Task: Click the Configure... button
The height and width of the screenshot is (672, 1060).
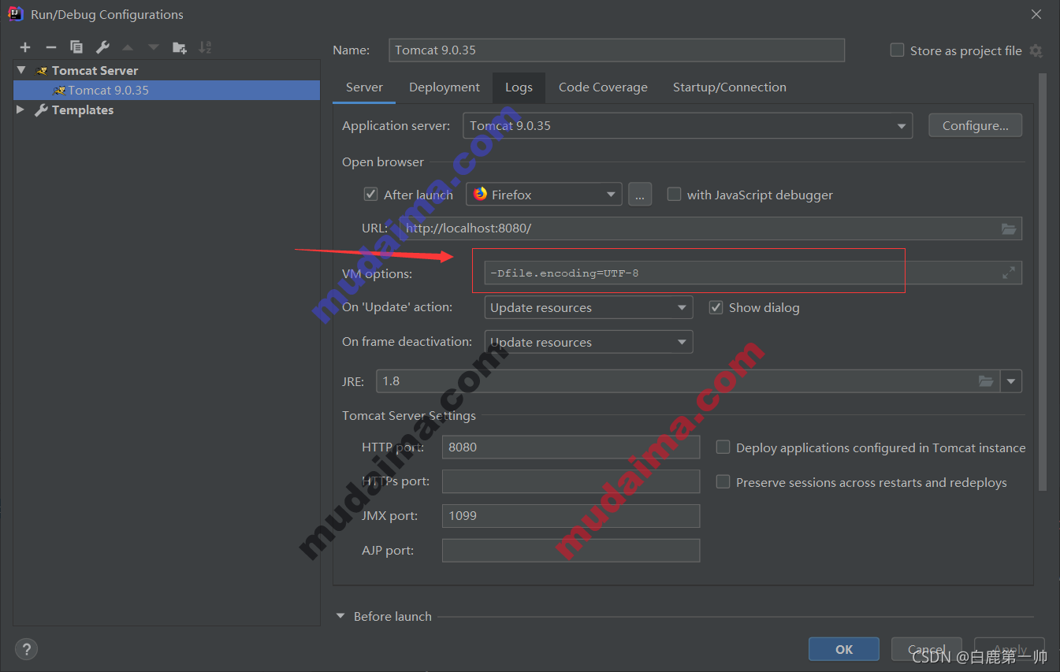Action: coord(976,126)
